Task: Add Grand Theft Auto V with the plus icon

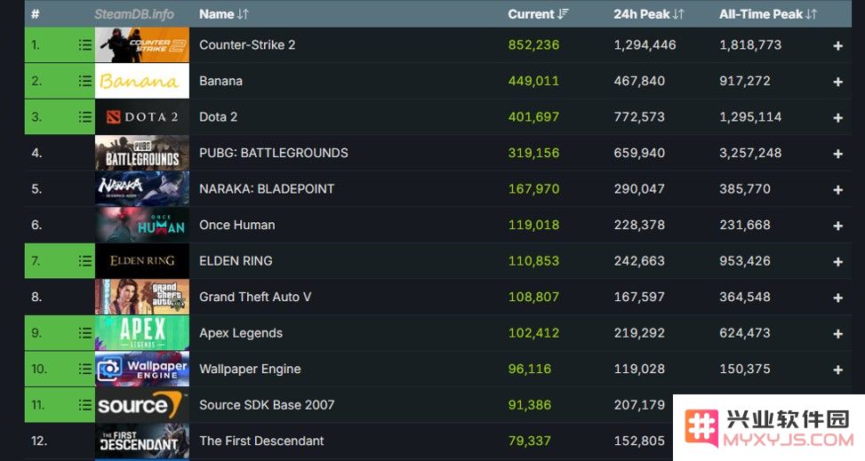Action: [838, 298]
